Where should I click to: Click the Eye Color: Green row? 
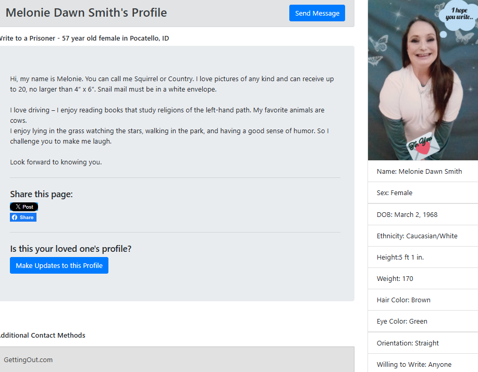click(423, 321)
